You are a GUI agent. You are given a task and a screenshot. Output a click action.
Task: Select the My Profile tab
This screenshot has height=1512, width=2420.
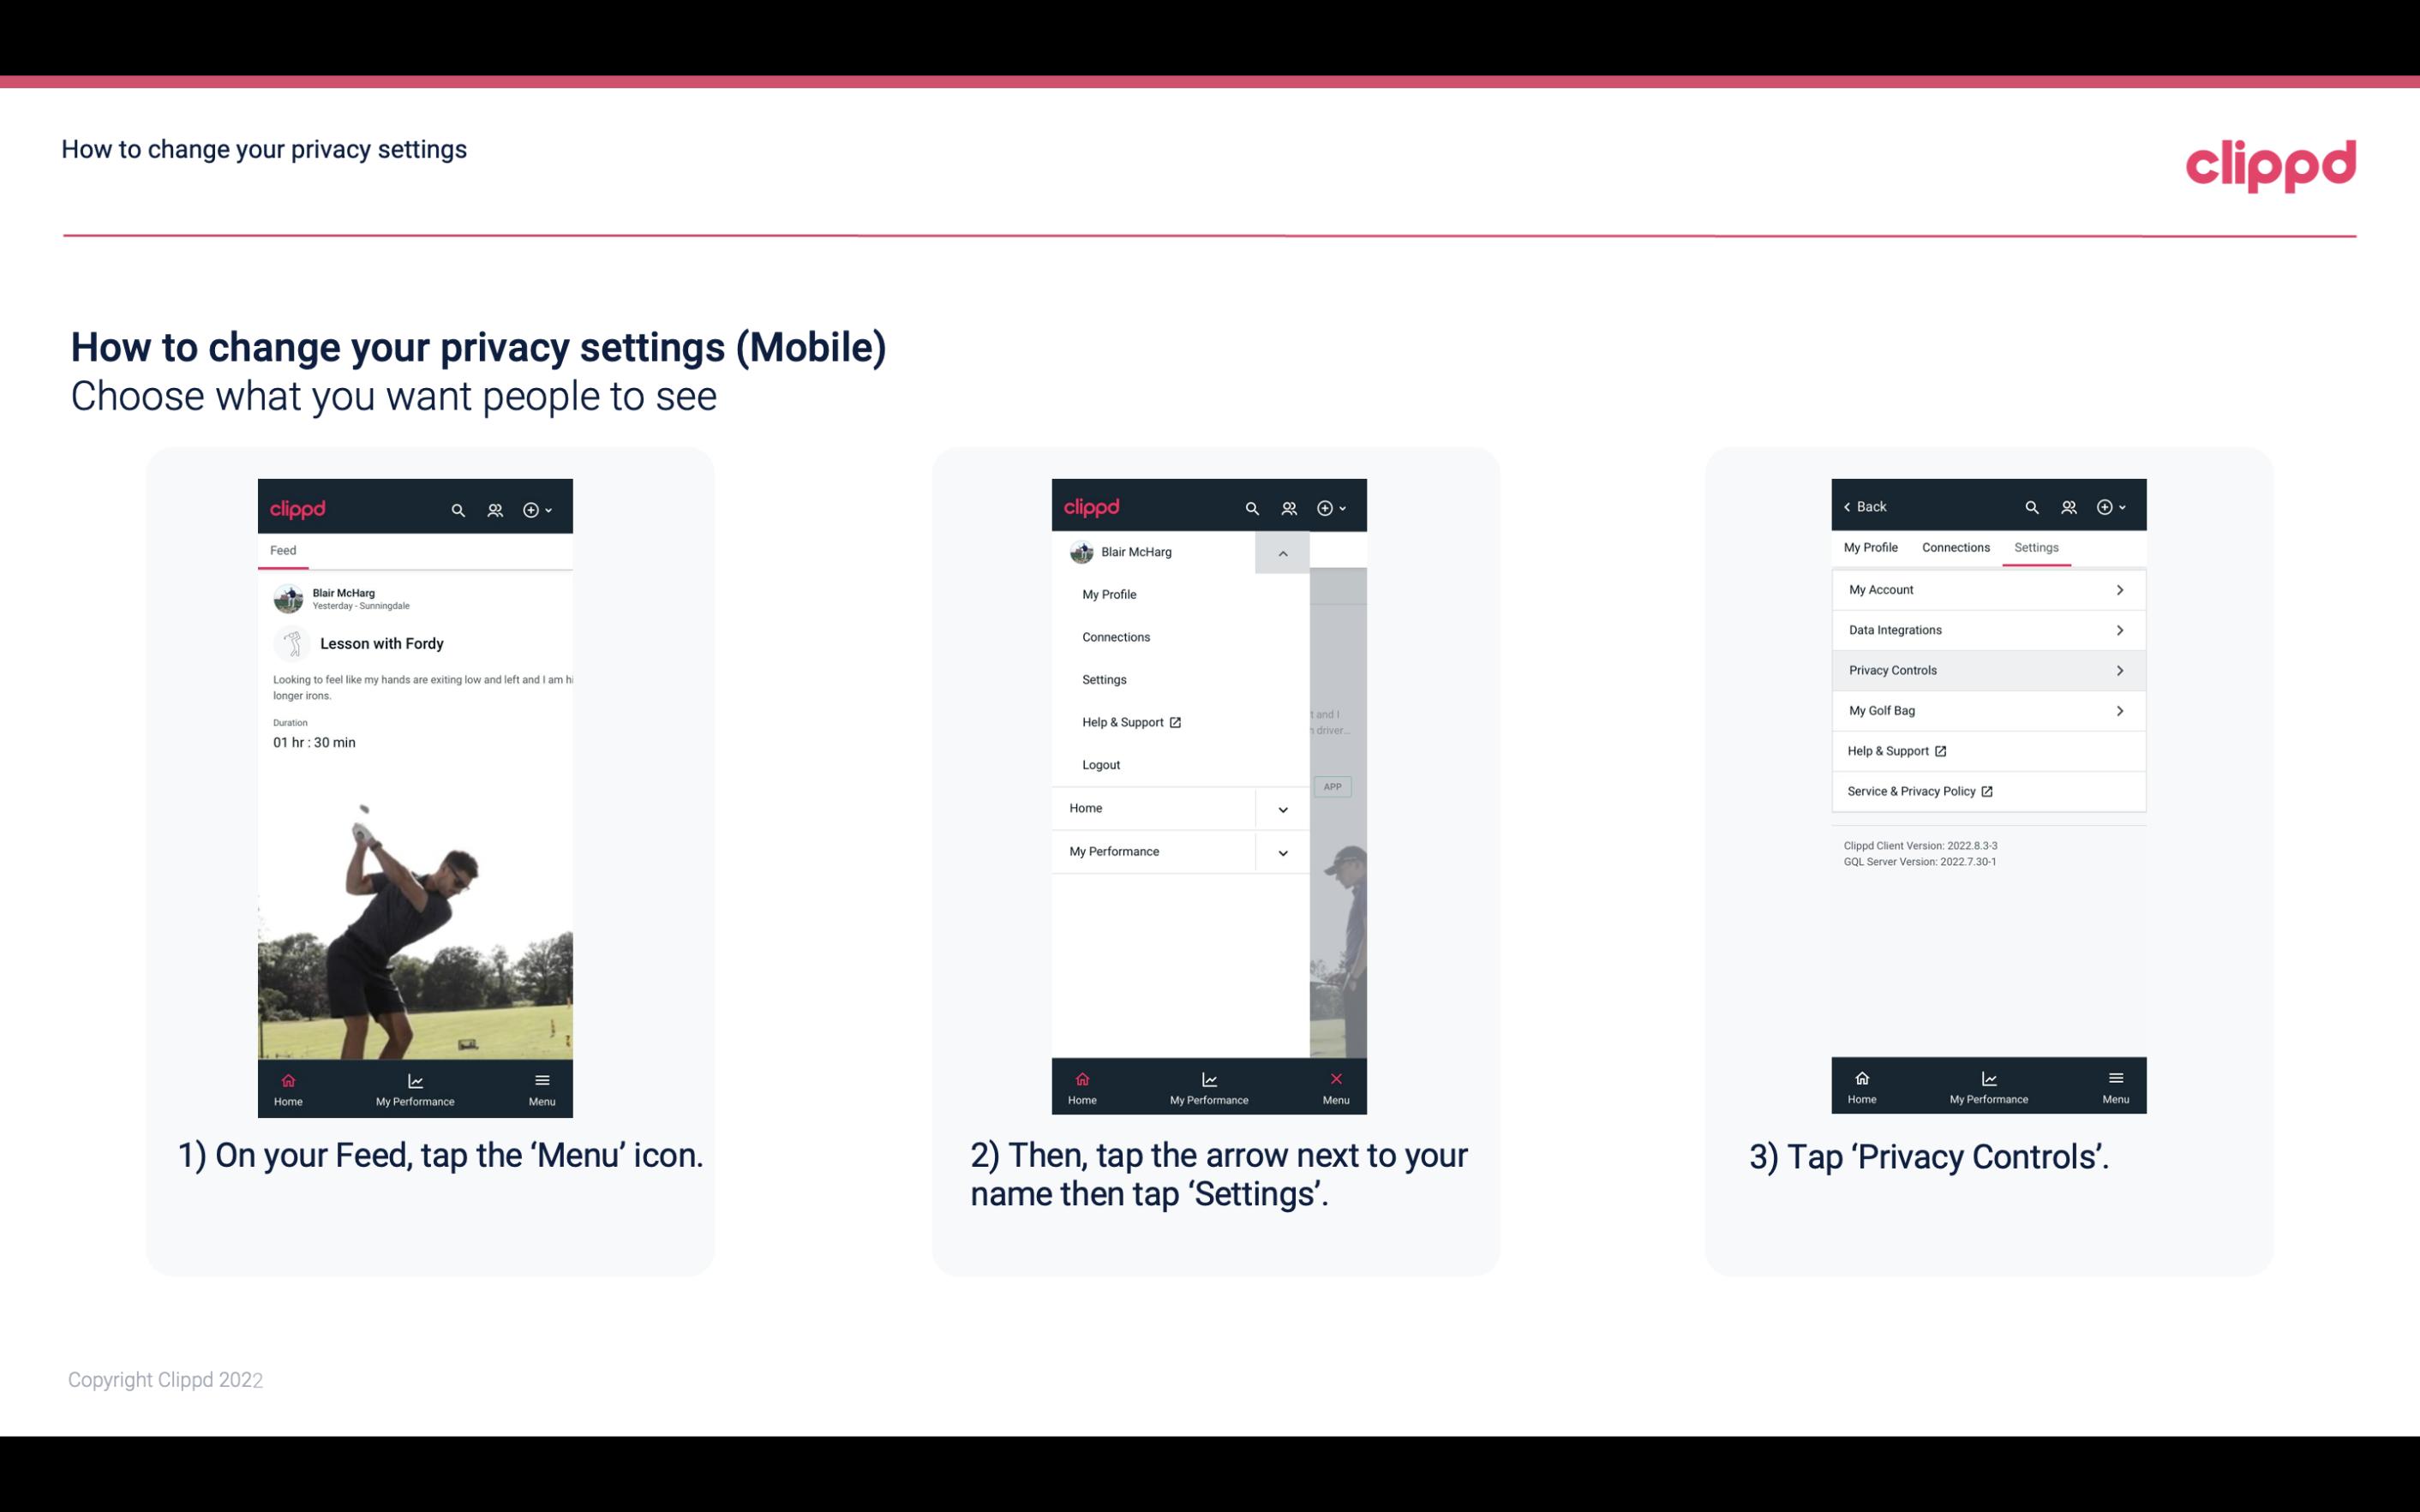1872,547
